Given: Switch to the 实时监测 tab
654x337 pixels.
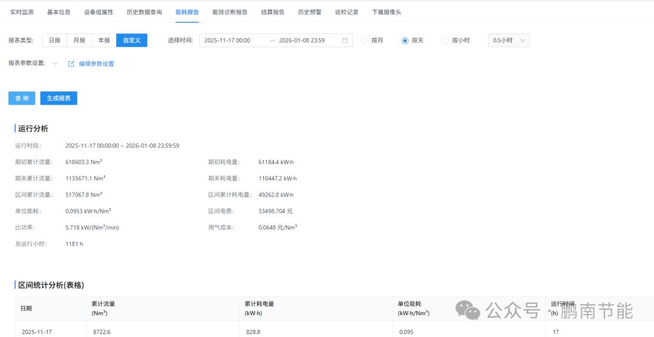Looking at the screenshot, I should [22, 12].
